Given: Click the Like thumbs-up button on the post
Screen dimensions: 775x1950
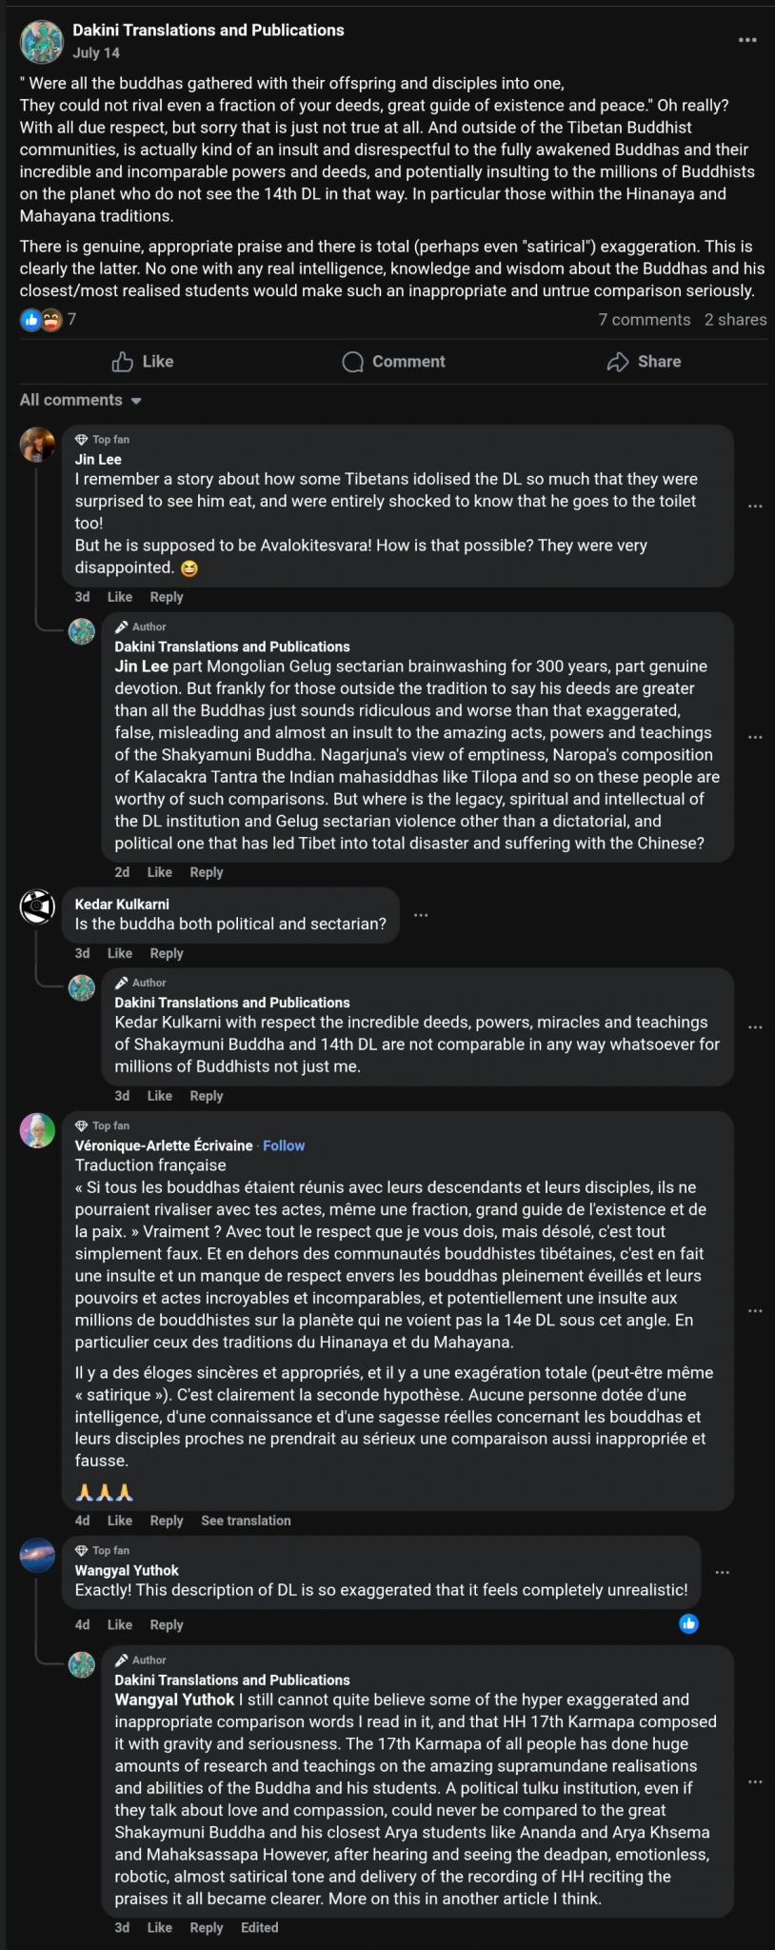Looking at the screenshot, I should click(143, 362).
